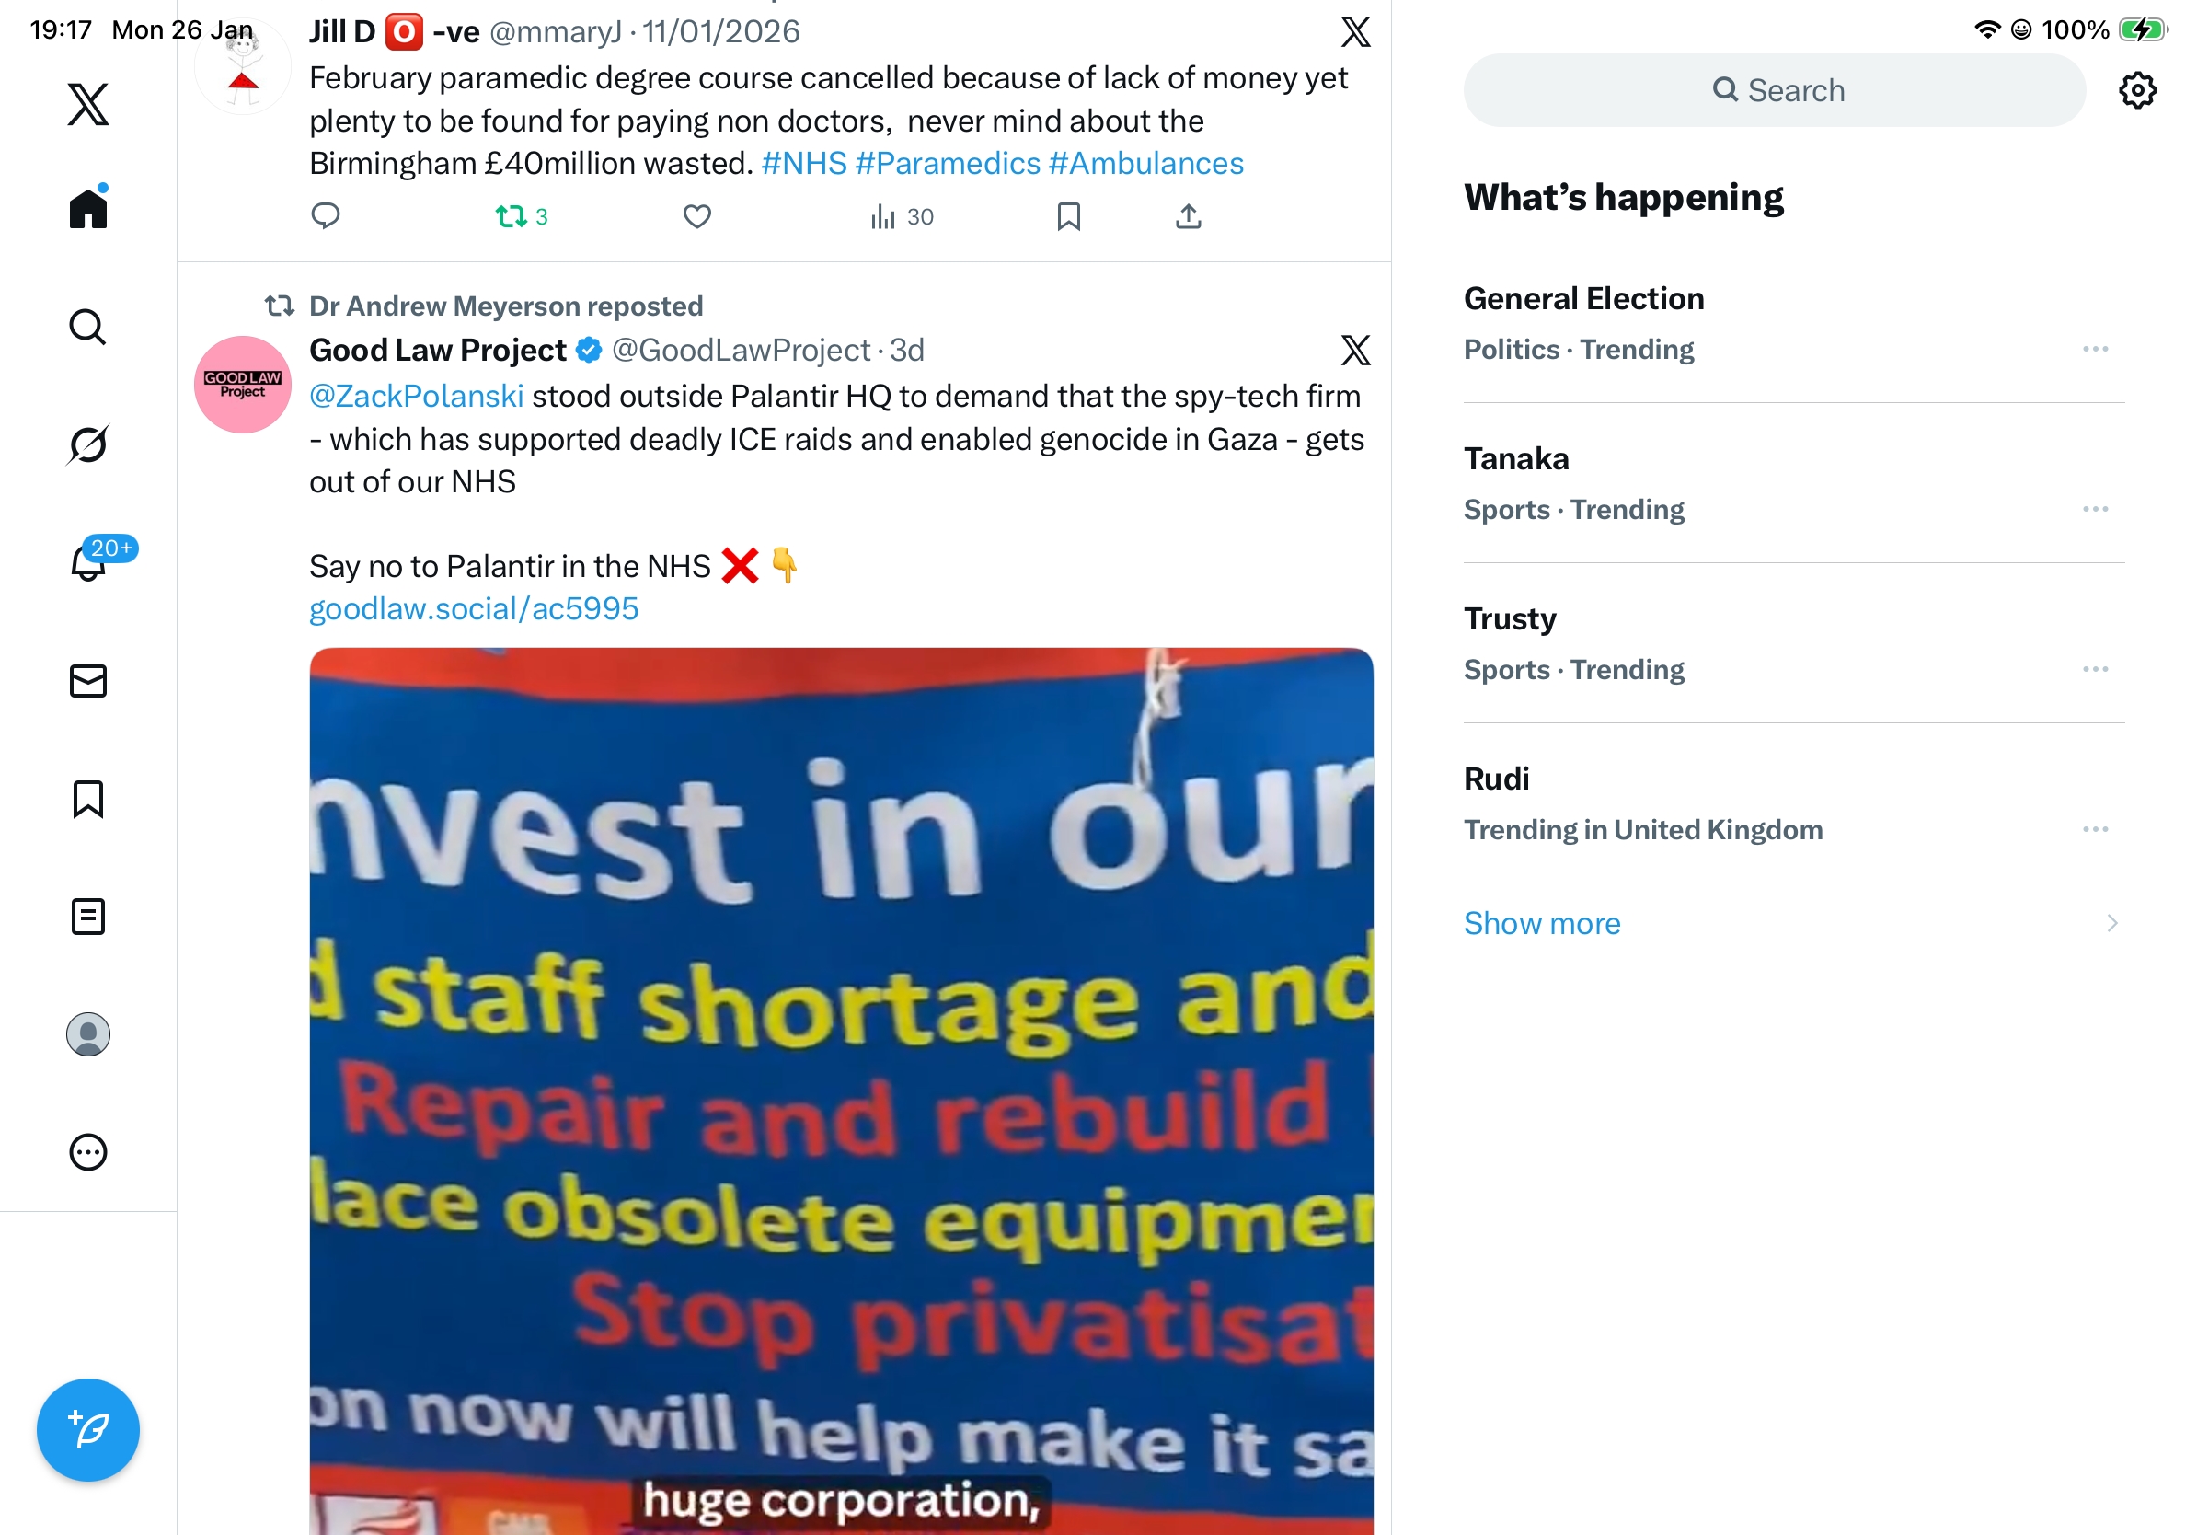Open Lists icon in sidebar
The height and width of the screenshot is (1535, 2197).
(x=88, y=917)
